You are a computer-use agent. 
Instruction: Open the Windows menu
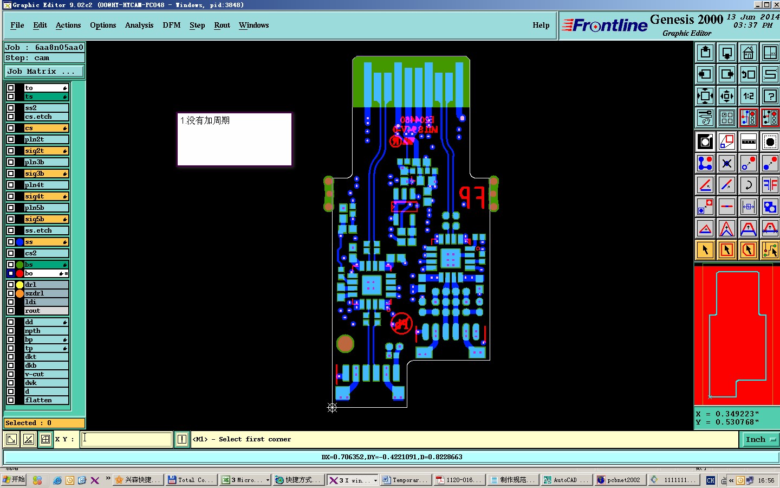tap(254, 25)
